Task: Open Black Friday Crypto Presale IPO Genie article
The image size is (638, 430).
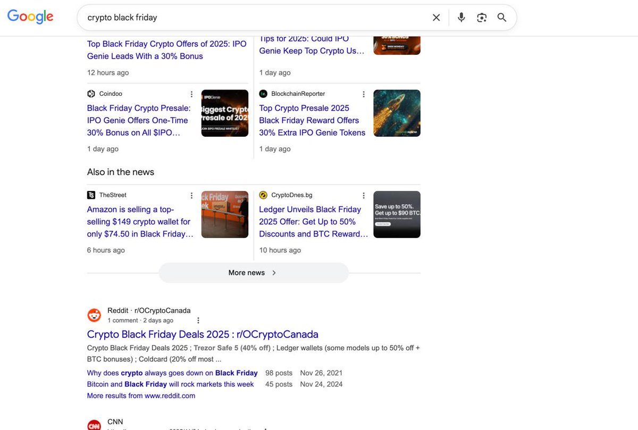Action: click(139, 120)
